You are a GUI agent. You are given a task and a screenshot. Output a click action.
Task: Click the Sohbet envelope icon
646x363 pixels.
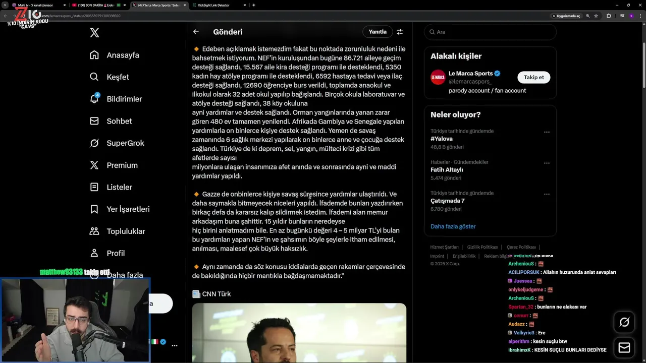click(94, 121)
